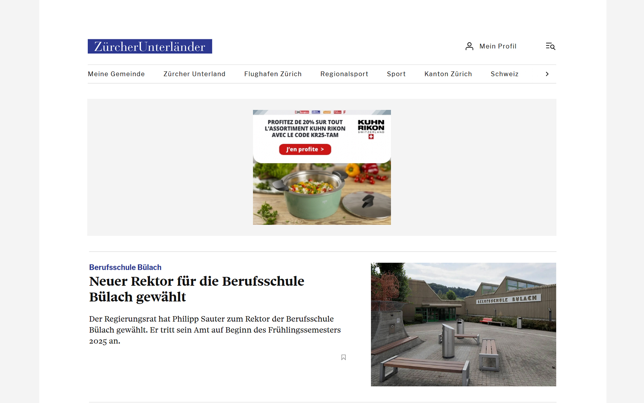Go to Zürcher Unterland section

pos(194,74)
